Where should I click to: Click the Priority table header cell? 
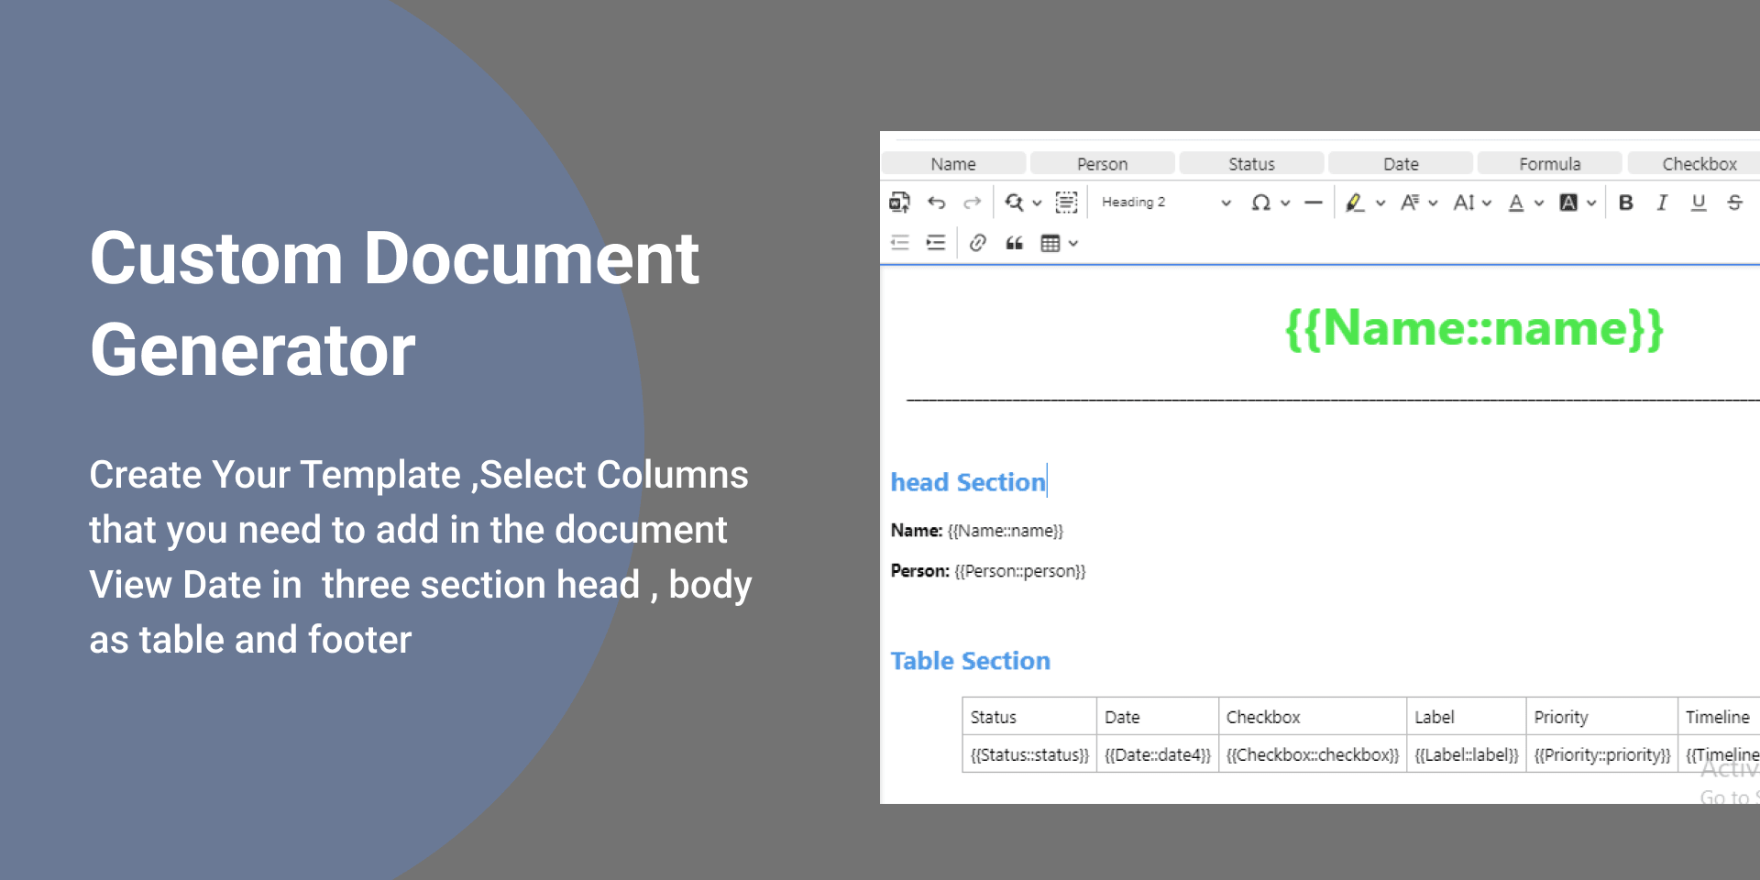pos(1602,717)
